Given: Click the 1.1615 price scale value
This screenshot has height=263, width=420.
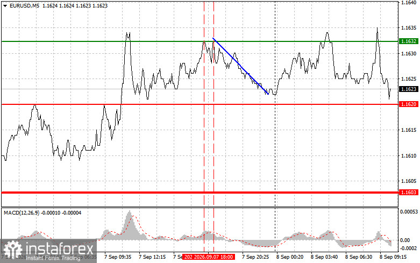Looking at the screenshot, I should pyautogui.click(x=409, y=130).
